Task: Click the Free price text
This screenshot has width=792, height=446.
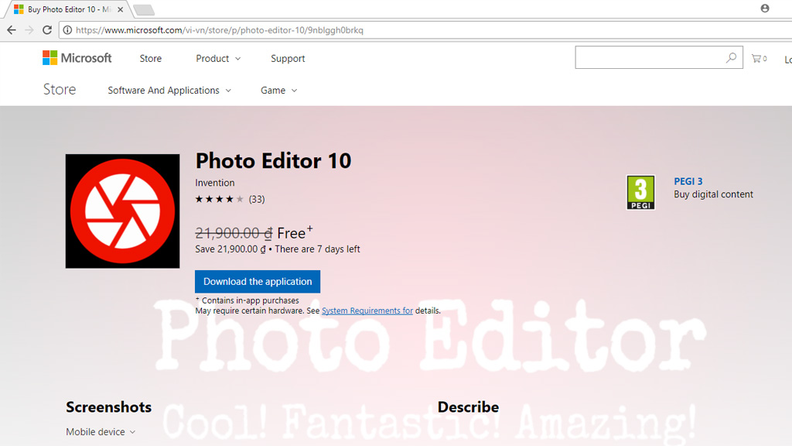Action: click(292, 233)
